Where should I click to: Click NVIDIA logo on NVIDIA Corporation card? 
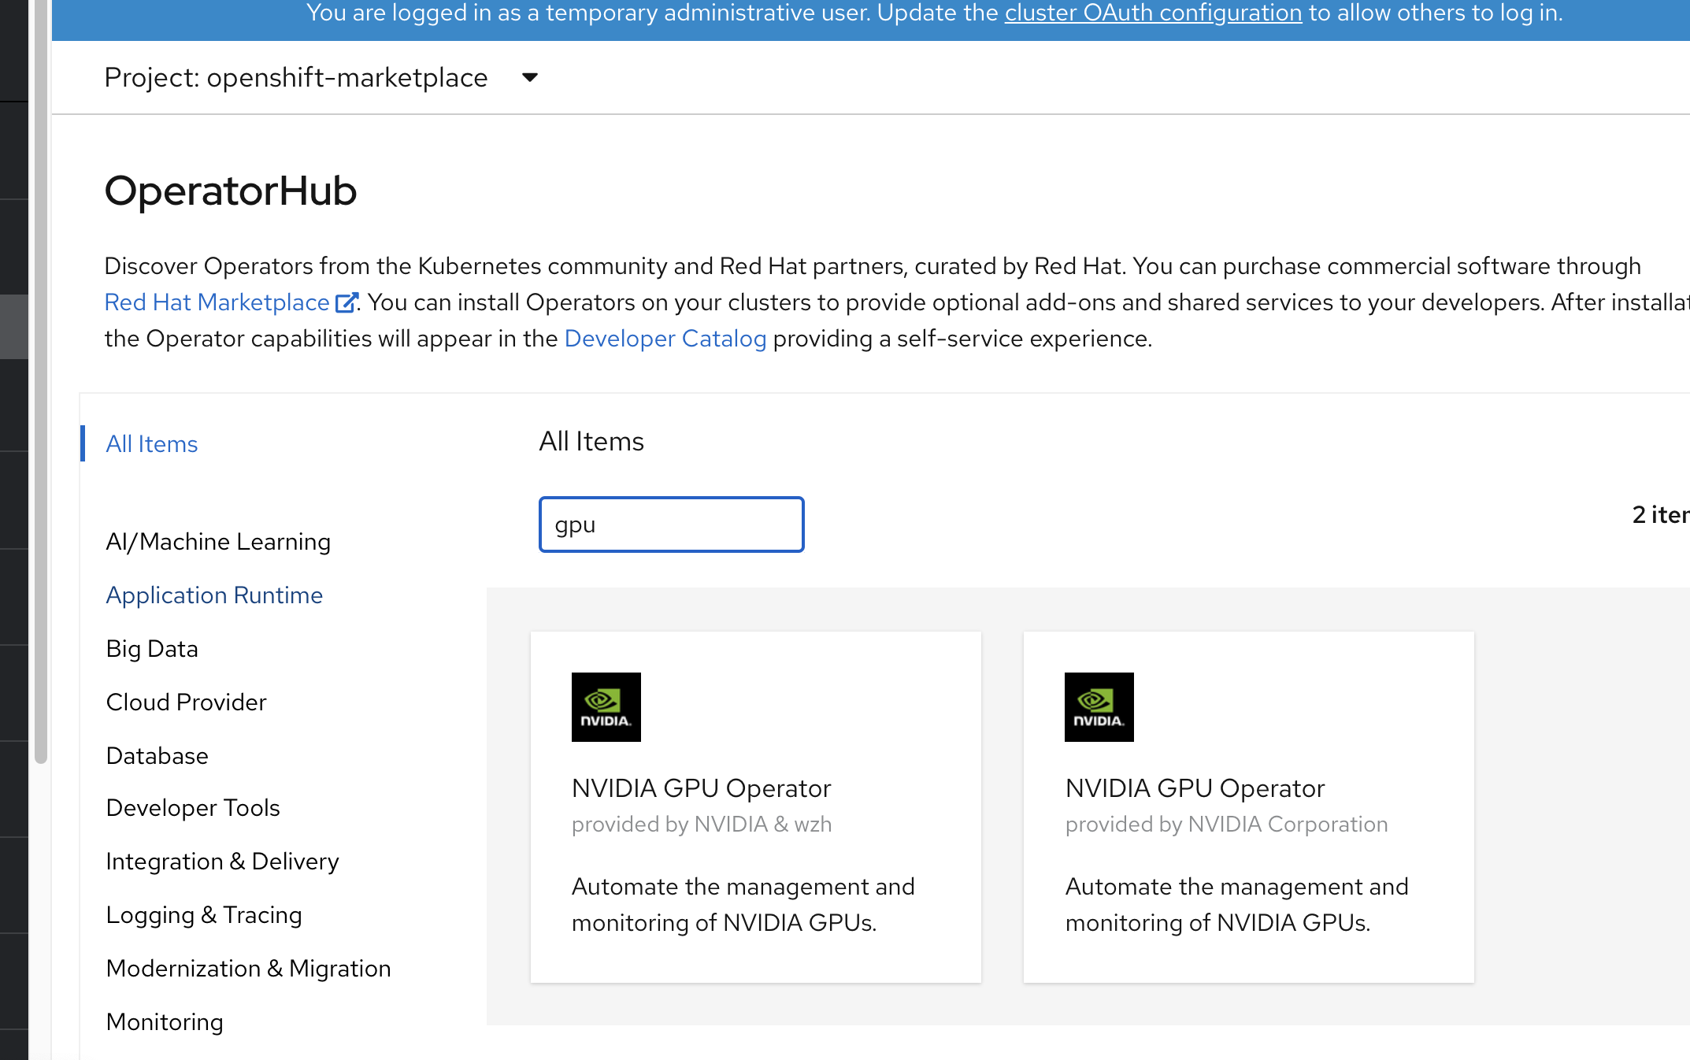pos(1099,706)
